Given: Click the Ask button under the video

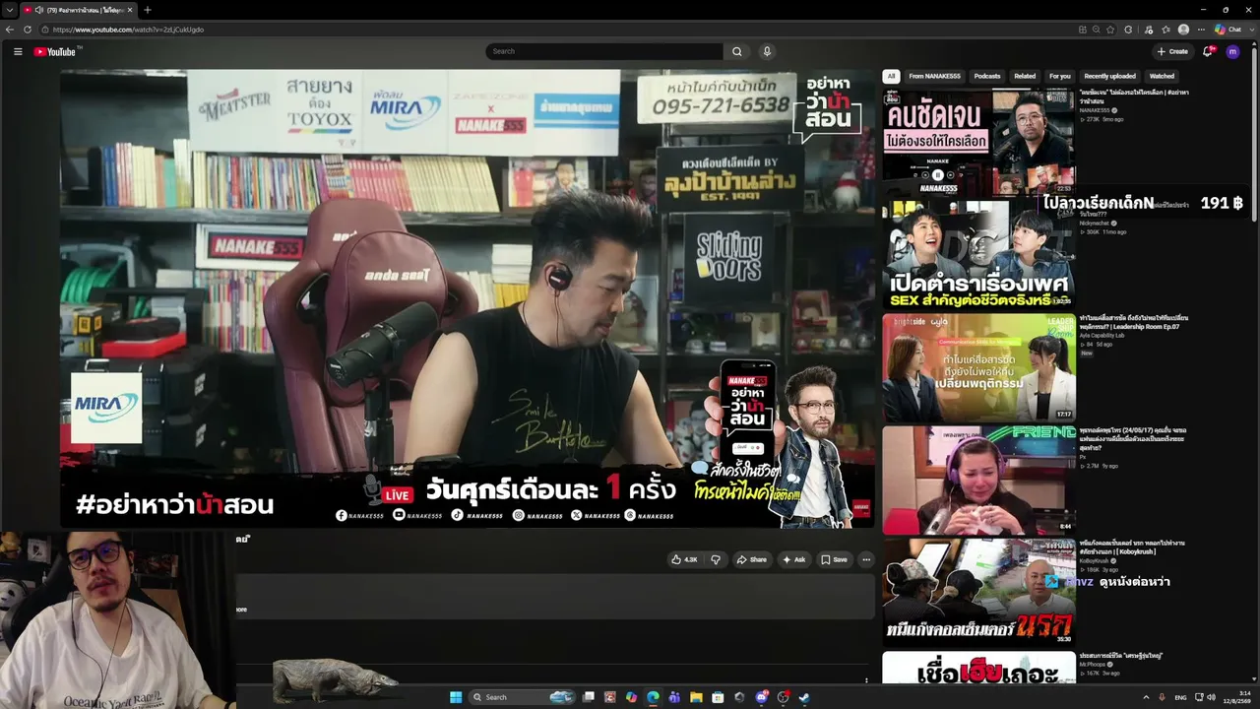Looking at the screenshot, I should (793, 559).
